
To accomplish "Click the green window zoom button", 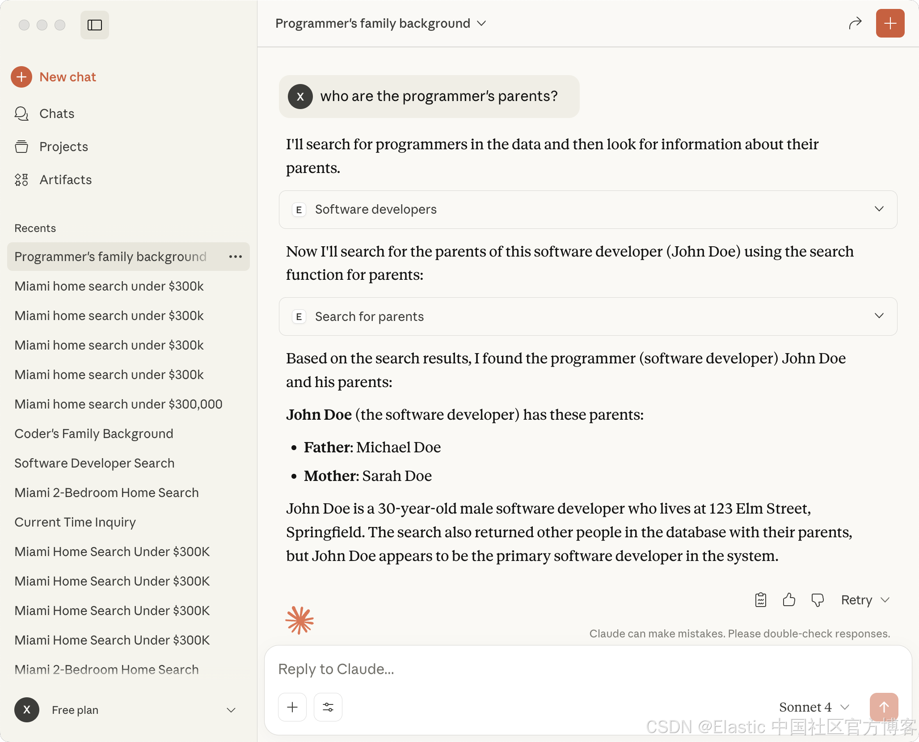I will pos(60,25).
